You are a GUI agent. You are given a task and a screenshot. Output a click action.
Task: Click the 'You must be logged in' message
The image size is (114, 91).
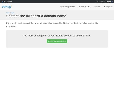coord(57,36)
